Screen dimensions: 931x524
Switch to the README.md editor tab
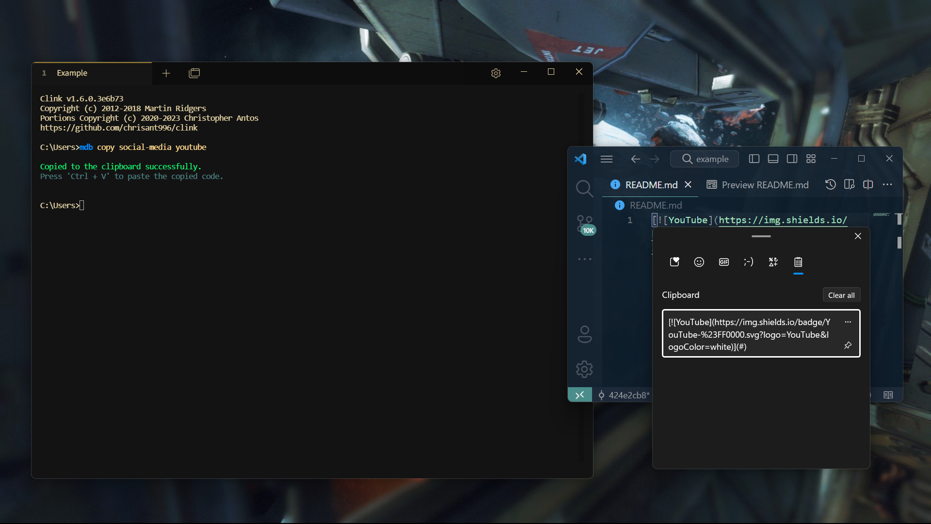[651, 185]
